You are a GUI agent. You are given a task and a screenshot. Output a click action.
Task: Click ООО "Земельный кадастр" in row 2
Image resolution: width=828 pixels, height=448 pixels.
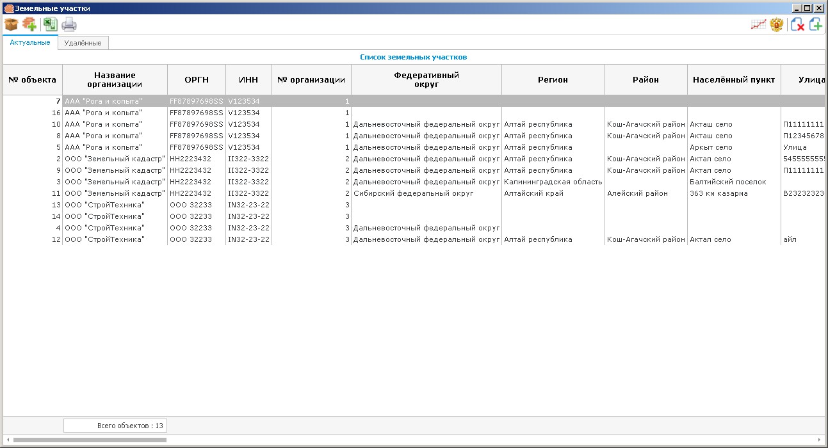115,159
